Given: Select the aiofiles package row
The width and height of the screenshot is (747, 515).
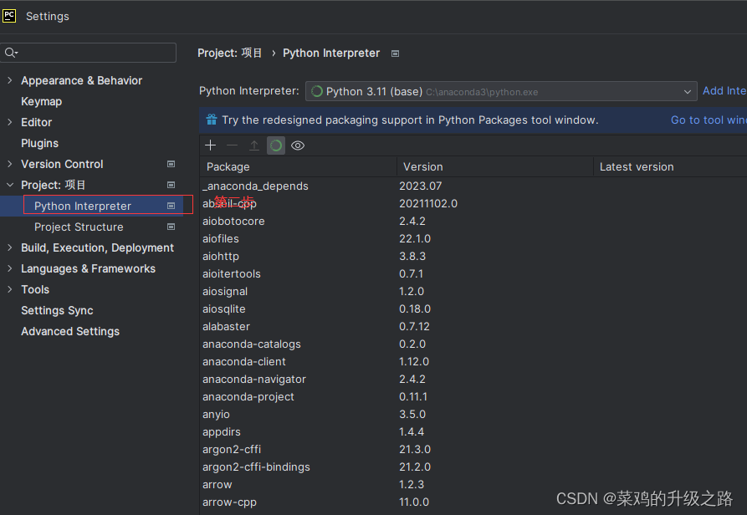Looking at the screenshot, I should 473,239.
